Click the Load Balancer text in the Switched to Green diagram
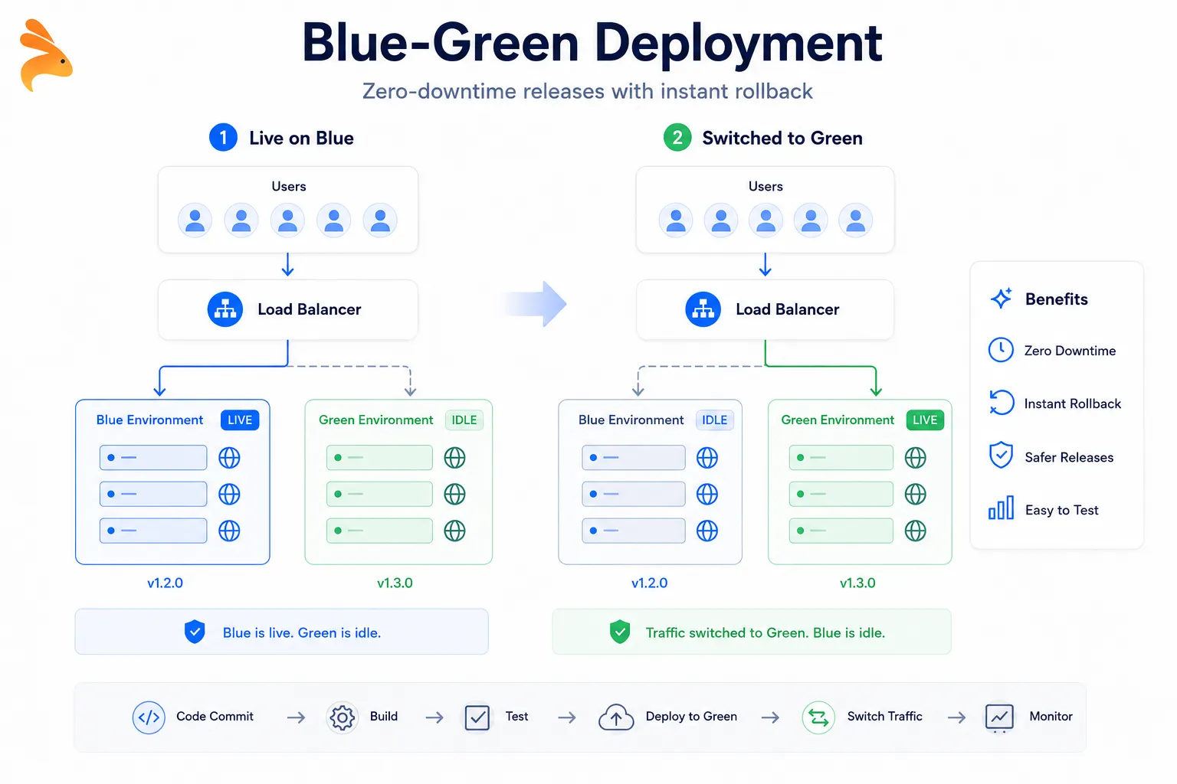Viewport: 1177px width, 784px height. point(788,309)
